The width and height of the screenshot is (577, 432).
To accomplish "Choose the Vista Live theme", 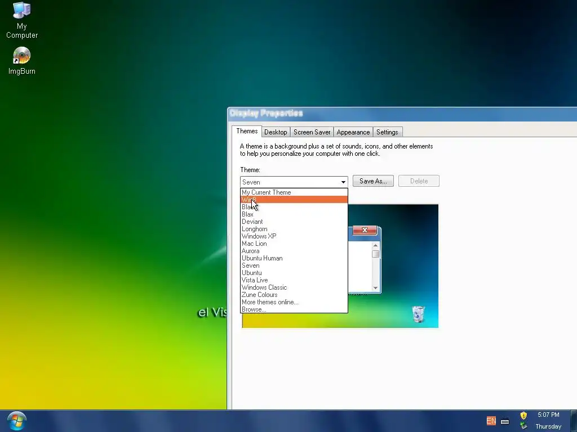I will click(x=294, y=280).
